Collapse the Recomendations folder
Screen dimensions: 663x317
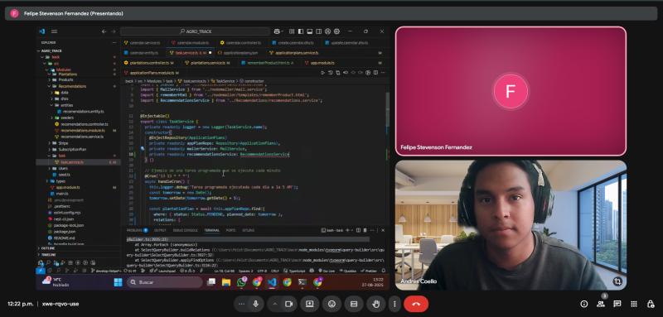point(72,86)
